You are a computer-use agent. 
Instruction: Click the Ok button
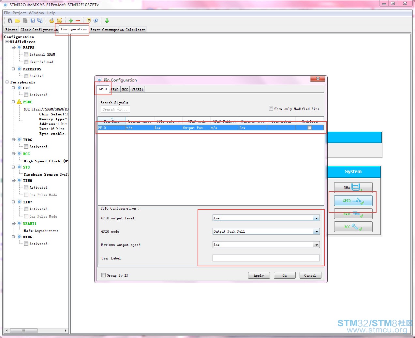(x=285, y=275)
